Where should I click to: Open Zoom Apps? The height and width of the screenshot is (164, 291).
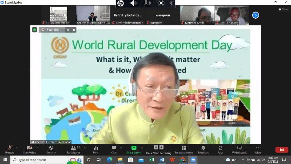click(x=220, y=150)
